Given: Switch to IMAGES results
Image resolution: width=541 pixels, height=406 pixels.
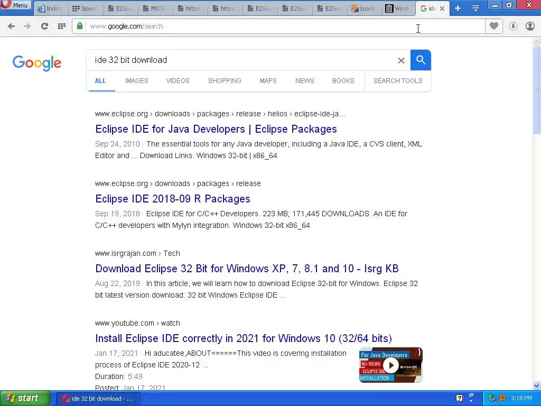Looking at the screenshot, I should [137, 81].
